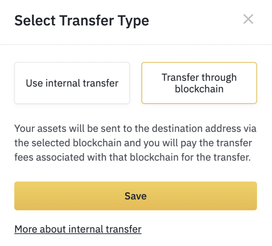The width and height of the screenshot is (272, 246).
Task: Click the Select Transfer Type heading
Action: click(x=82, y=21)
